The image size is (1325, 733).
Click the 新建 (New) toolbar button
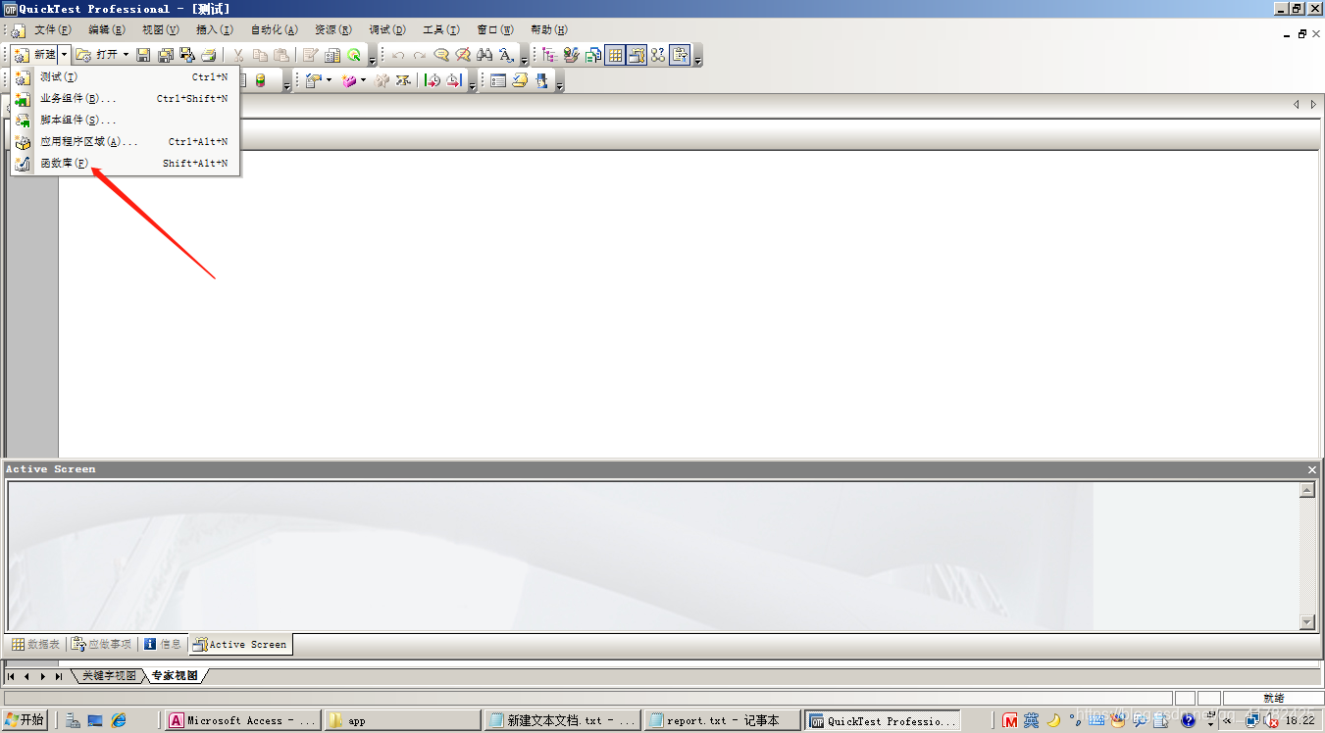[34, 55]
